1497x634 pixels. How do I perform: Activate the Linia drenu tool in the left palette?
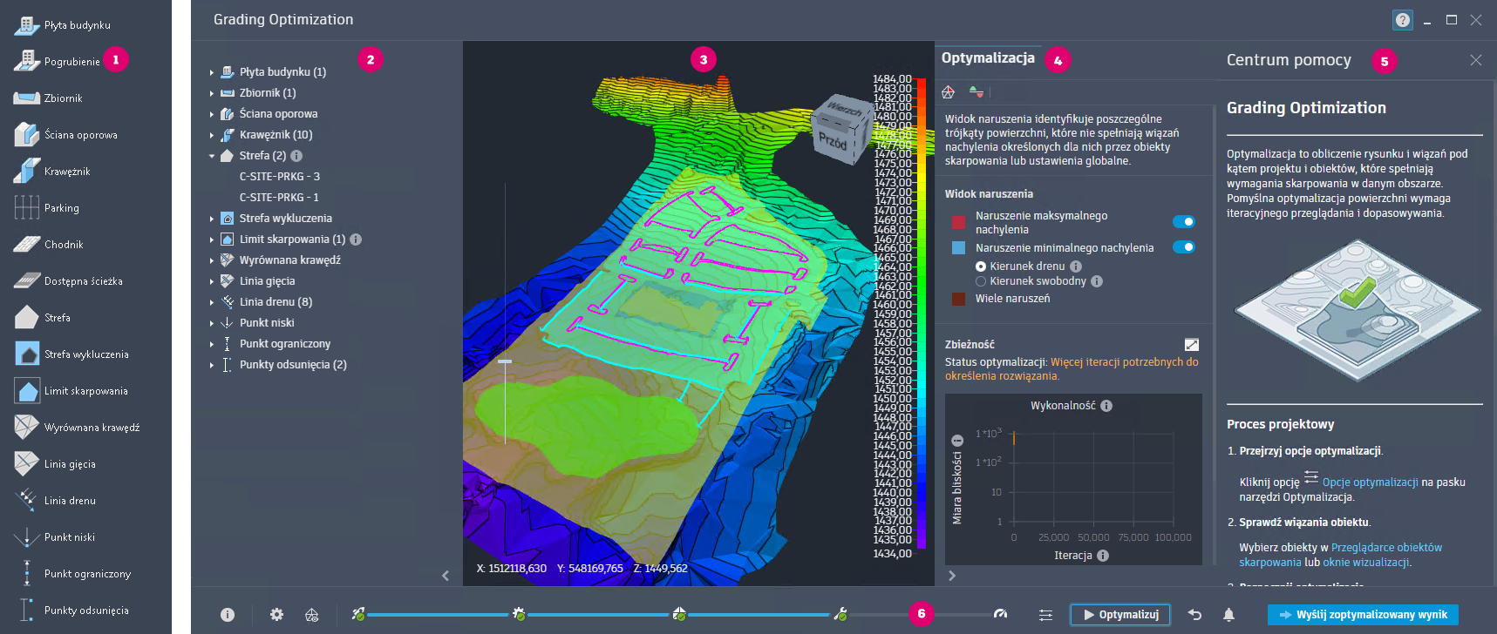(x=55, y=501)
